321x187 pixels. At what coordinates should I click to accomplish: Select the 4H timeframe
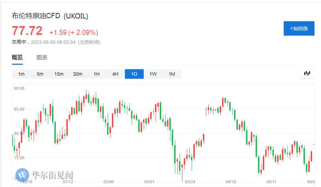(x=116, y=74)
